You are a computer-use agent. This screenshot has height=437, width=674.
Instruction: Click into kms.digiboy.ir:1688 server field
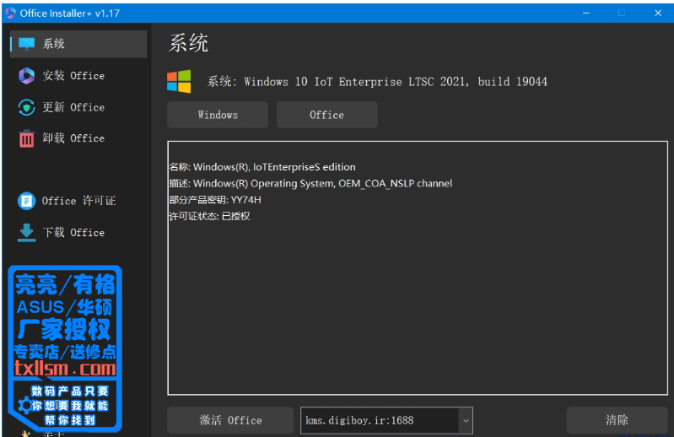[380, 420]
